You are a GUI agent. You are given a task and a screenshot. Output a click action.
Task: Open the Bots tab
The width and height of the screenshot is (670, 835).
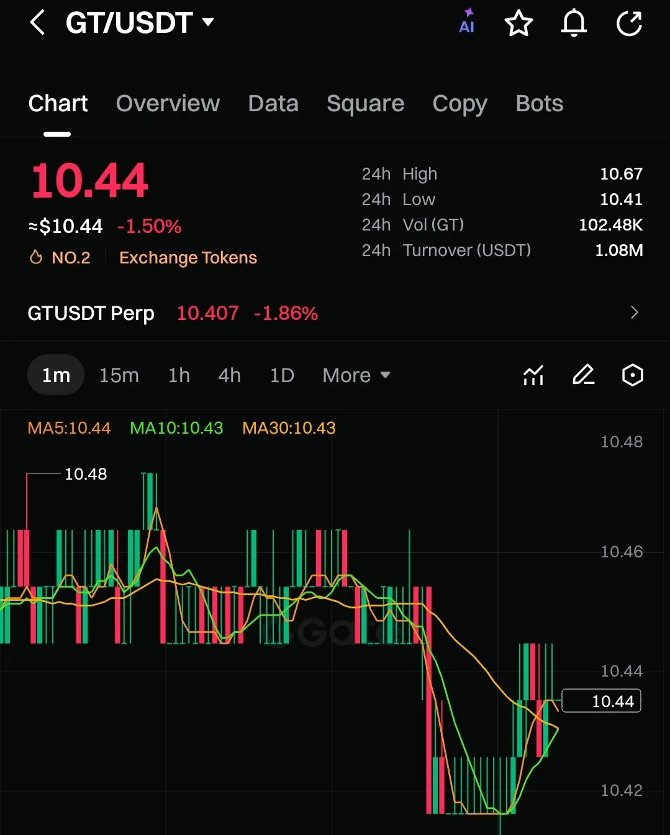pyautogui.click(x=539, y=104)
